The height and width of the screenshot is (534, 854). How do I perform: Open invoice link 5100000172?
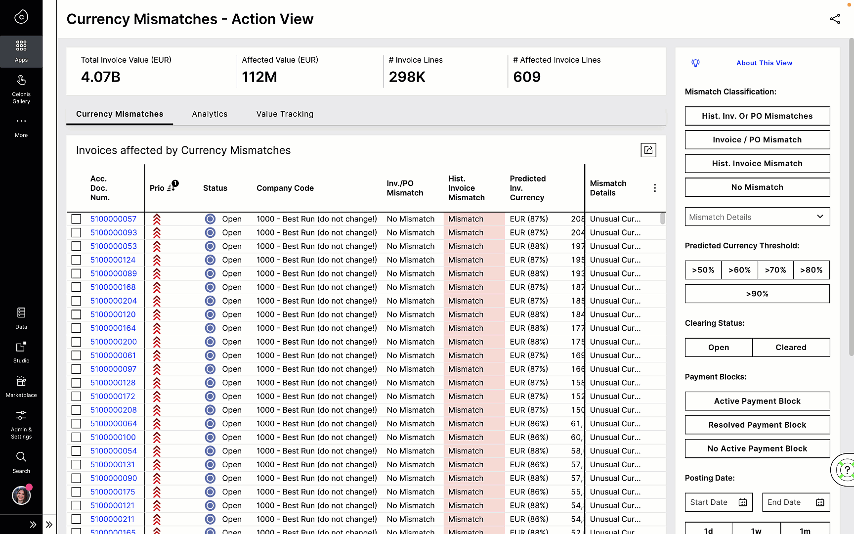pyautogui.click(x=113, y=397)
